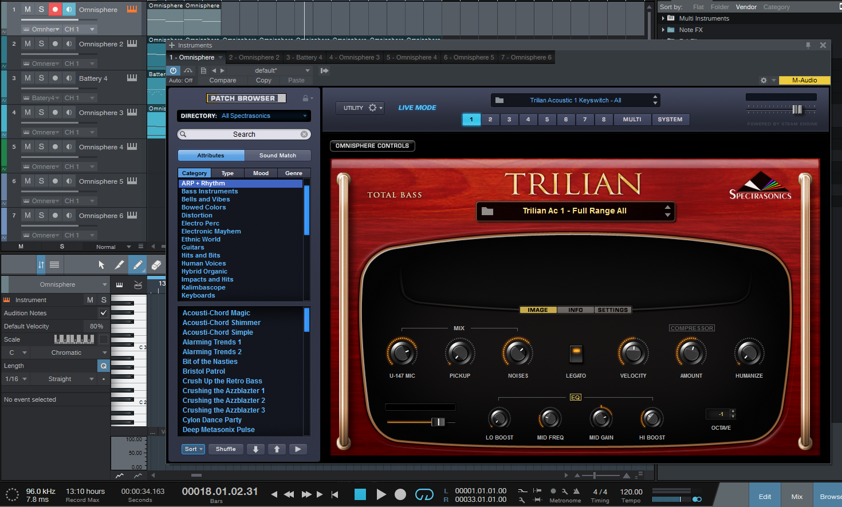842x507 pixels.
Task: Select Omnisphere MULTI page tab
Action: coord(632,120)
